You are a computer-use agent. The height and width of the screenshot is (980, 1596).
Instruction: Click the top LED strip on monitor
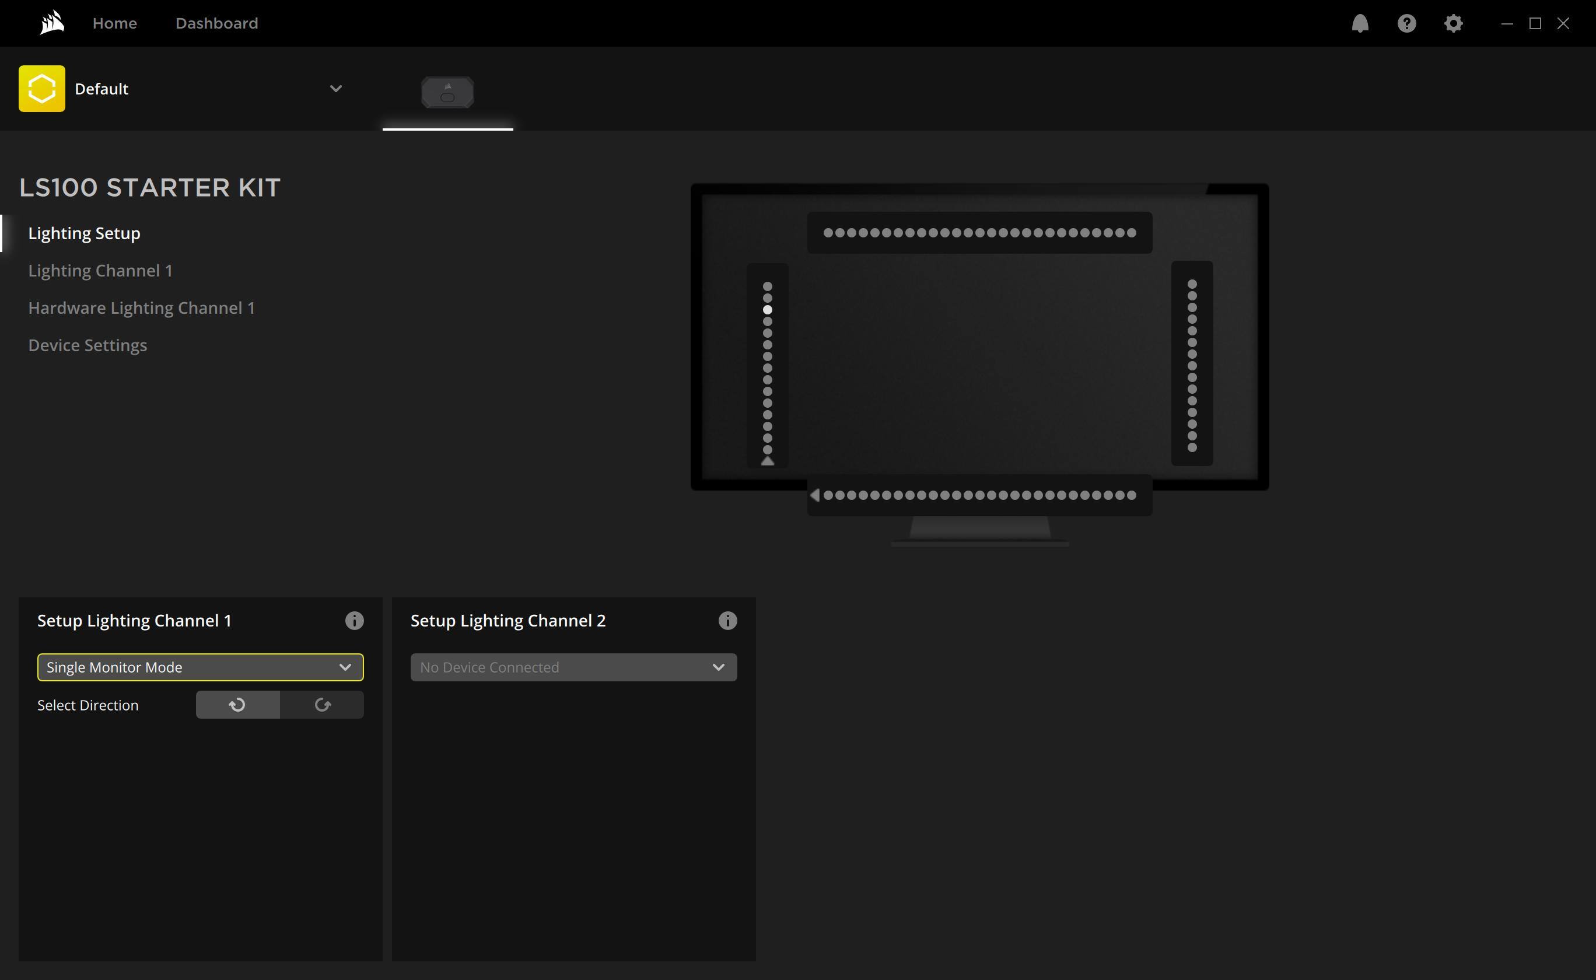tap(979, 233)
